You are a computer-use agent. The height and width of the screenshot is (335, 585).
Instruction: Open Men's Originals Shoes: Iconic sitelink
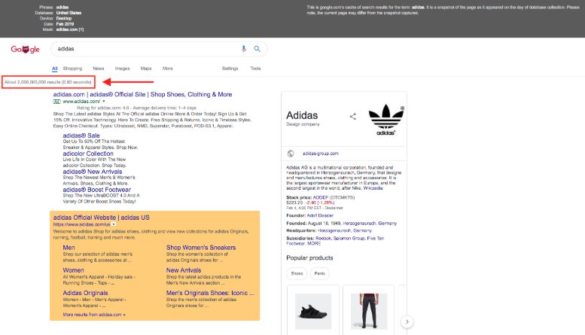click(210, 293)
